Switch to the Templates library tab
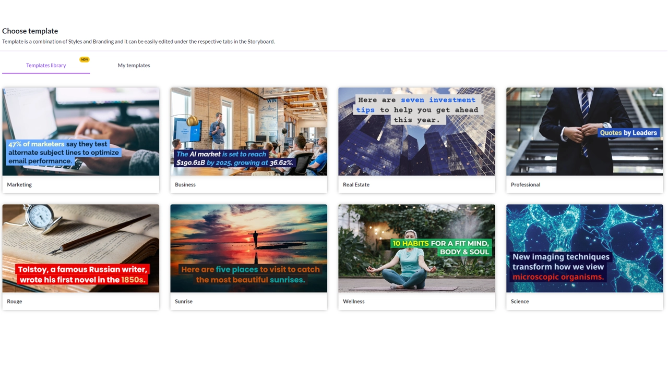 (46, 65)
